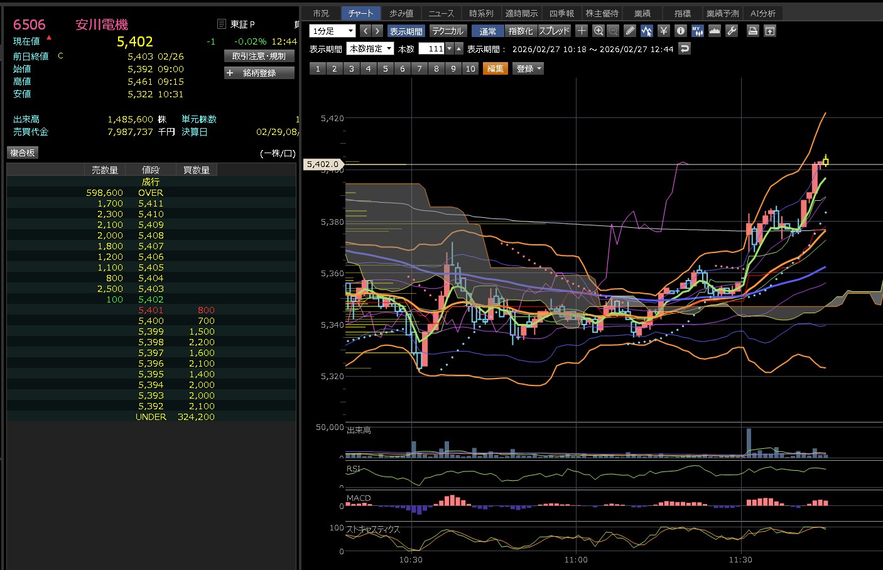Switch to the ニュース tab
Screen dimensions: 883x570
coord(441,13)
